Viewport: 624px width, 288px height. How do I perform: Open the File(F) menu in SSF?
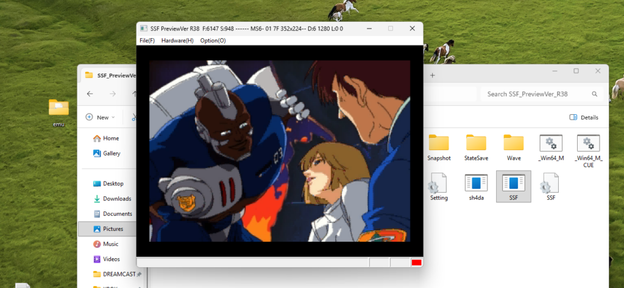[x=147, y=41]
